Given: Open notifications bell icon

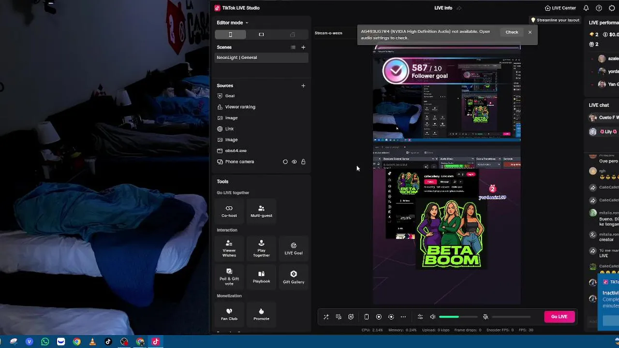Looking at the screenshot, I should click(586, 8).
